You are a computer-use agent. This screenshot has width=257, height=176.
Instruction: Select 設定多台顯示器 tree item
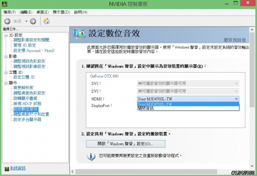point(27,119)
